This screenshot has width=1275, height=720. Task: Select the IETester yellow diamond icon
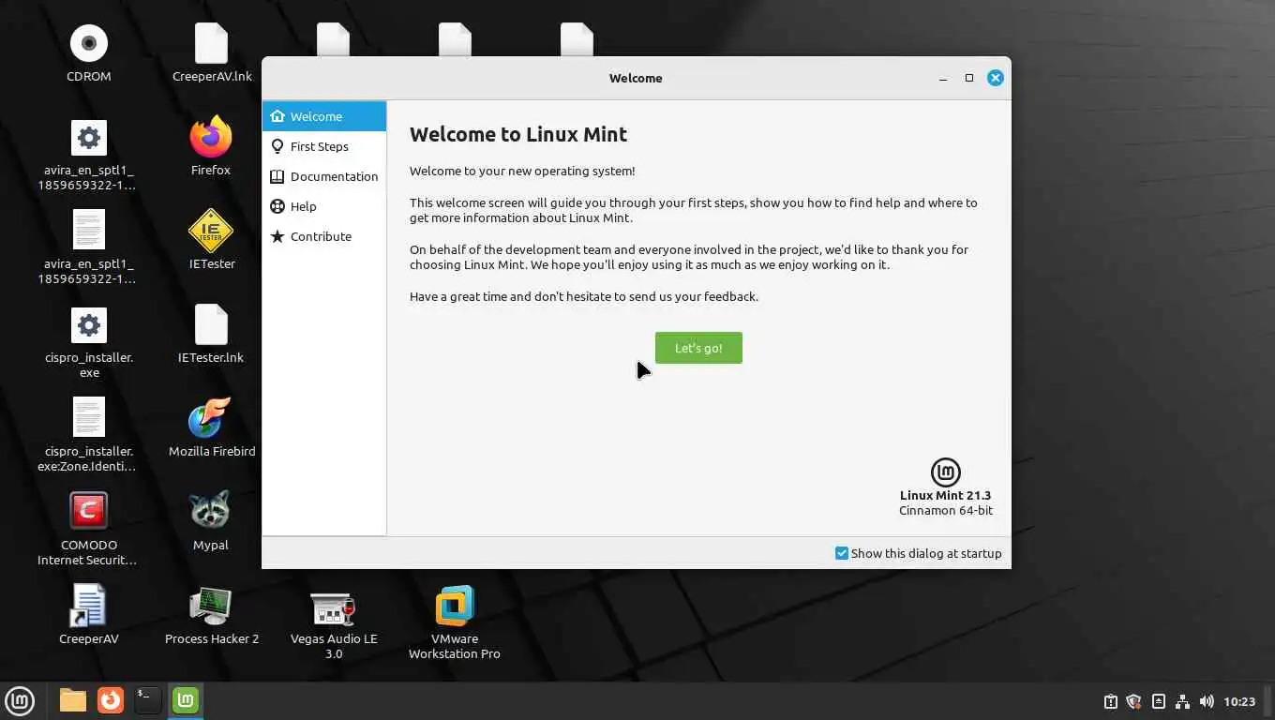[211, 231]
